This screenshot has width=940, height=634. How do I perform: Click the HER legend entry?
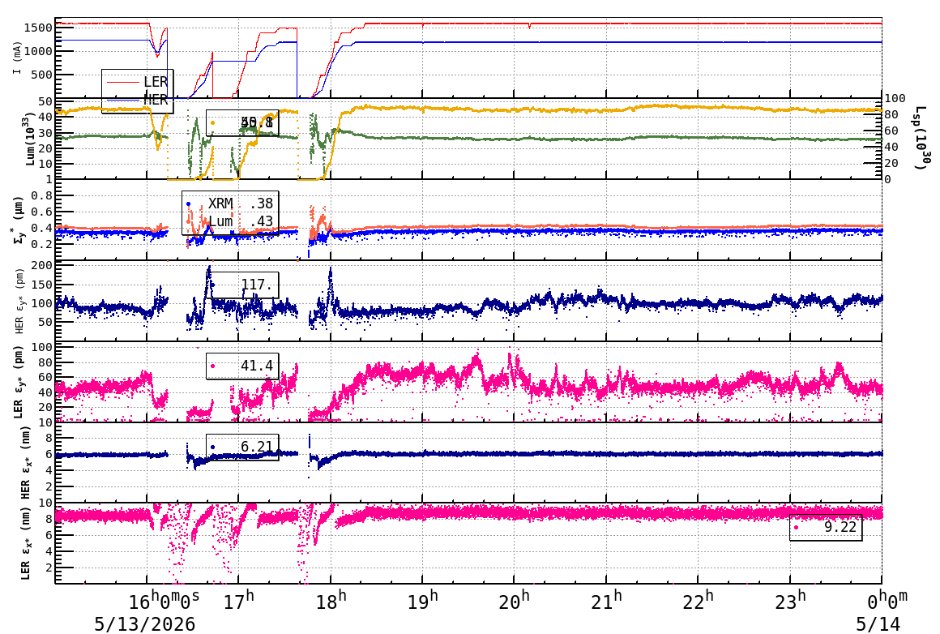coord(137,101)
